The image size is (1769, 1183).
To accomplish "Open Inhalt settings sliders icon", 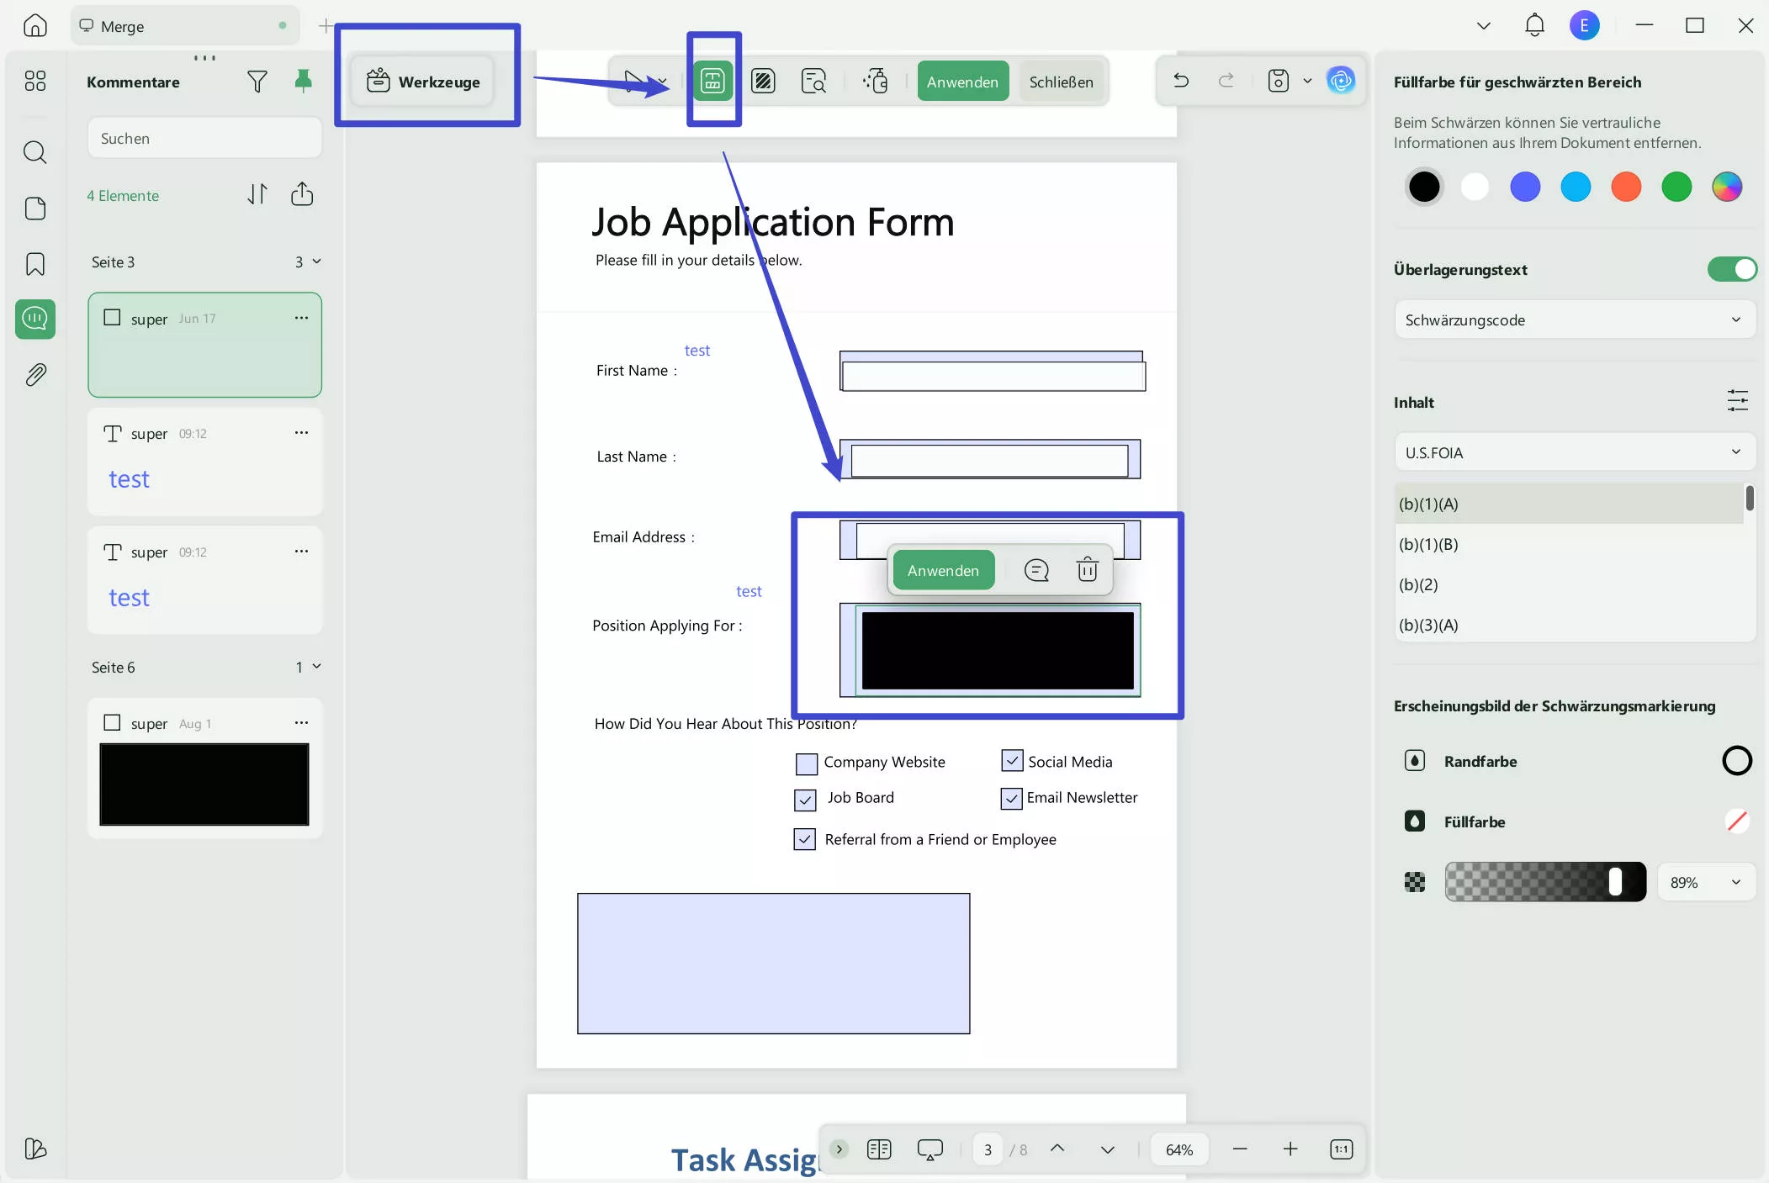I will click(1737, 400).
